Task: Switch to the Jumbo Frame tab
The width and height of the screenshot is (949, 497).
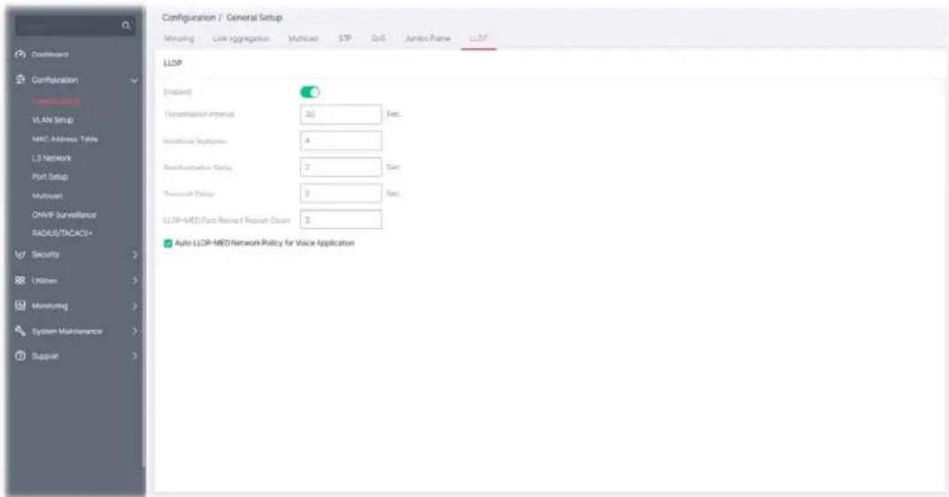Action: click(x=428, y=38)
